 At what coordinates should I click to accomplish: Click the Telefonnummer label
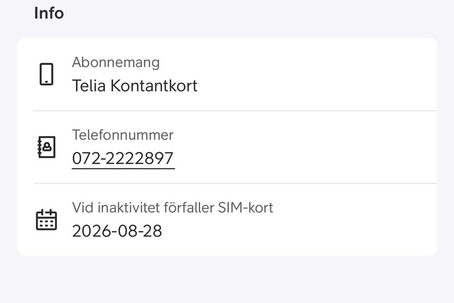123,135
